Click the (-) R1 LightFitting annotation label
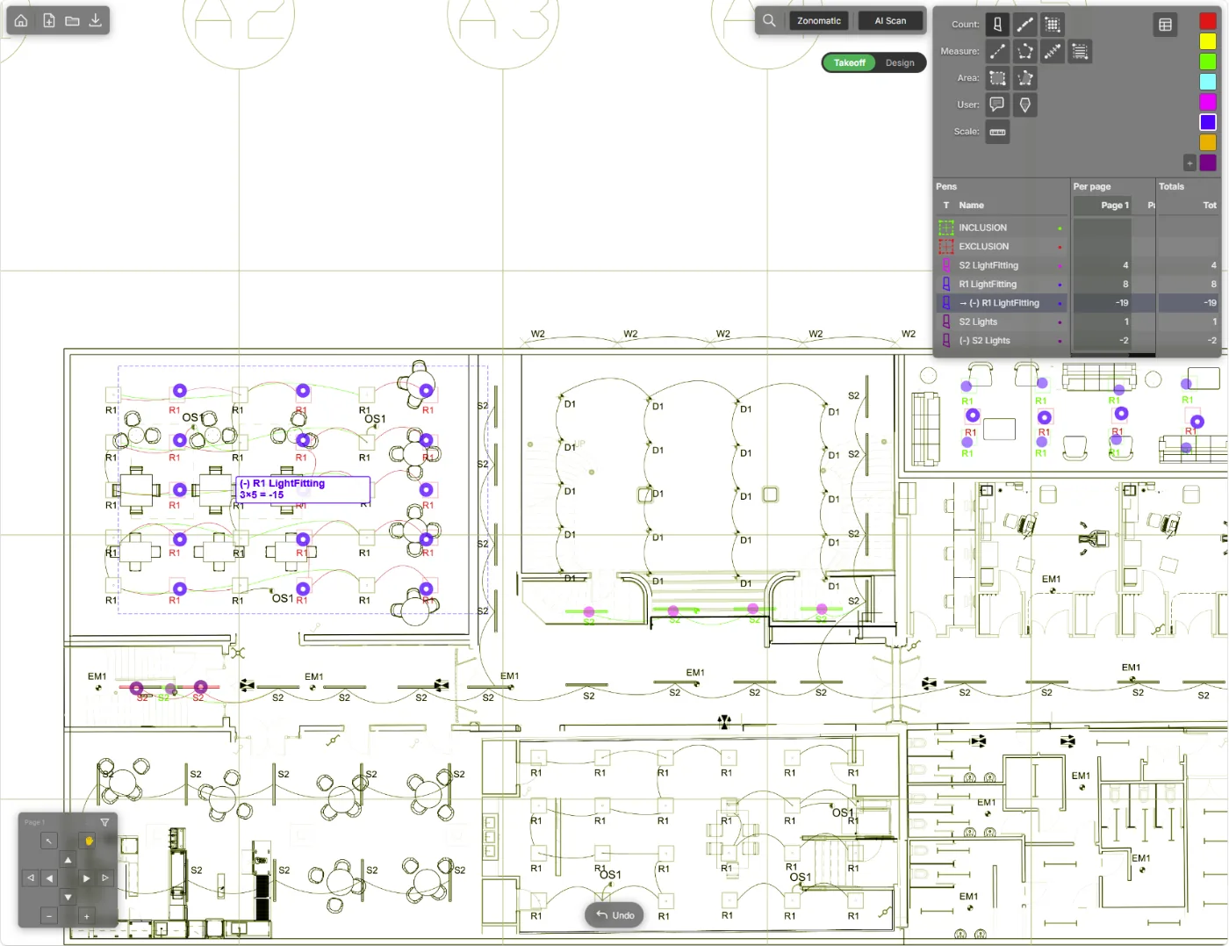Image resolution: width=1229 pixels, height=946 pixels. tap(304, 489)
